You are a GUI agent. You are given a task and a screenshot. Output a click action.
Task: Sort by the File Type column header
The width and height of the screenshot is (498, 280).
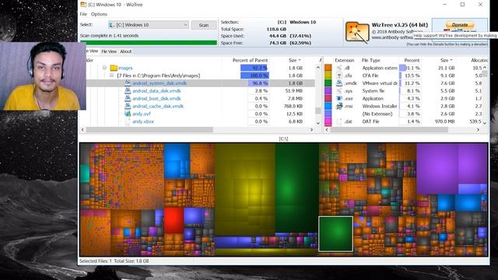tap(370, 60)
